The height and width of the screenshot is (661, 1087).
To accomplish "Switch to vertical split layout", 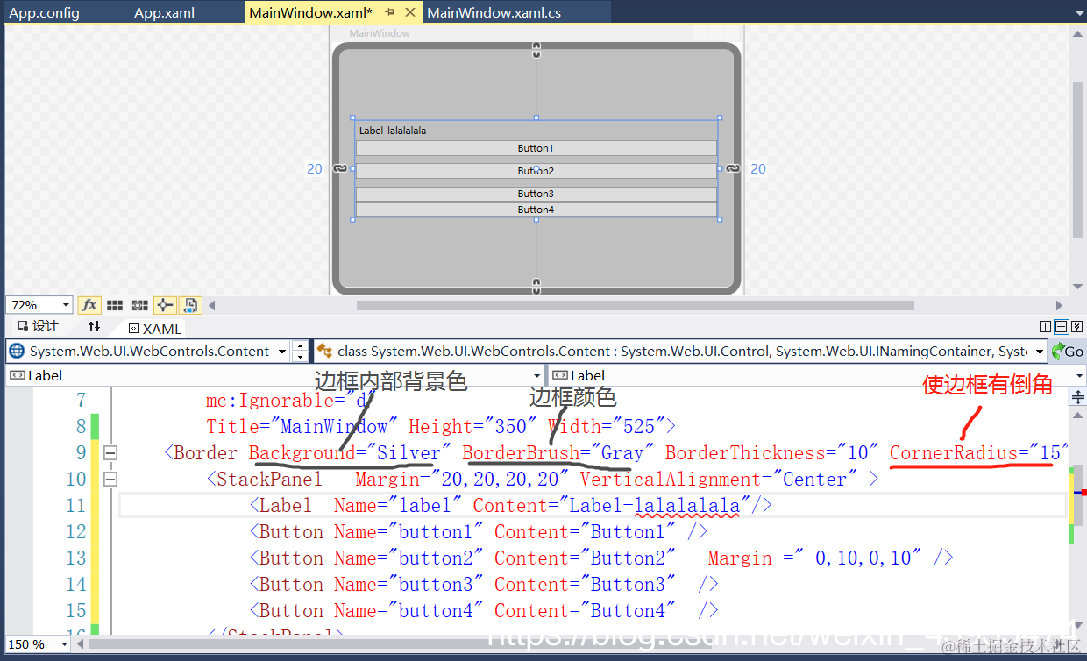I will [x=1045, y=327].
